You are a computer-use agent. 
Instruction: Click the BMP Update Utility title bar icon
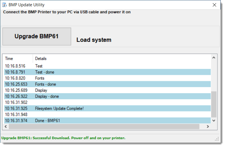pos(5,5)
